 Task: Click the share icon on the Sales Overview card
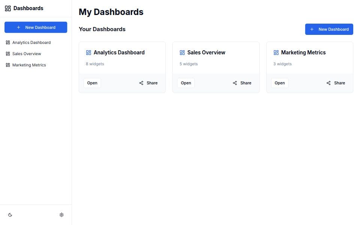point(235,83)
